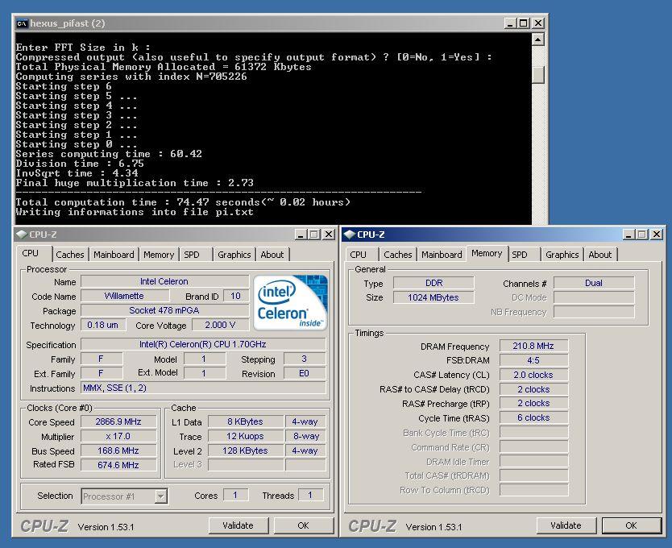Open Graphics tab in right CPU-Z window
This screenshot has height=548, width=672.
pos(562,255)
